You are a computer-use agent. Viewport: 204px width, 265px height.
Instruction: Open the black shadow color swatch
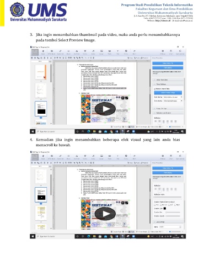[165, 209]
